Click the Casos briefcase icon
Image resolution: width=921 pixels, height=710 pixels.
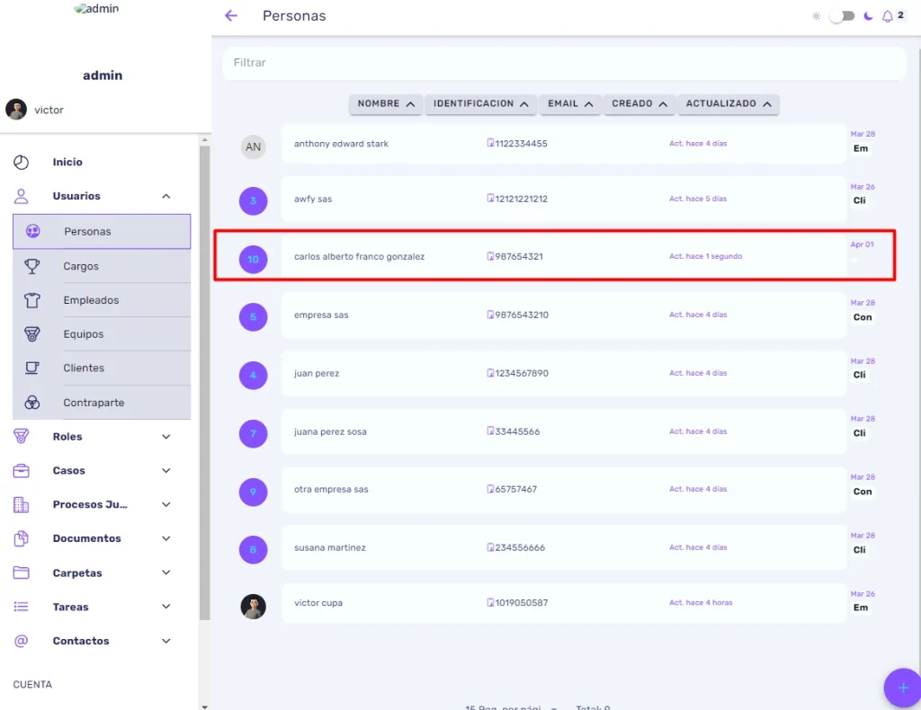22,471
